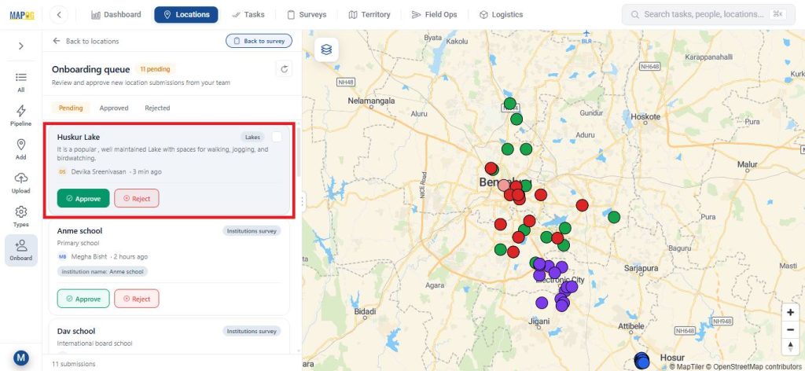Expand the left sidebar chevron
This screenshot has width=805, height=371.
tap(21, 46)
